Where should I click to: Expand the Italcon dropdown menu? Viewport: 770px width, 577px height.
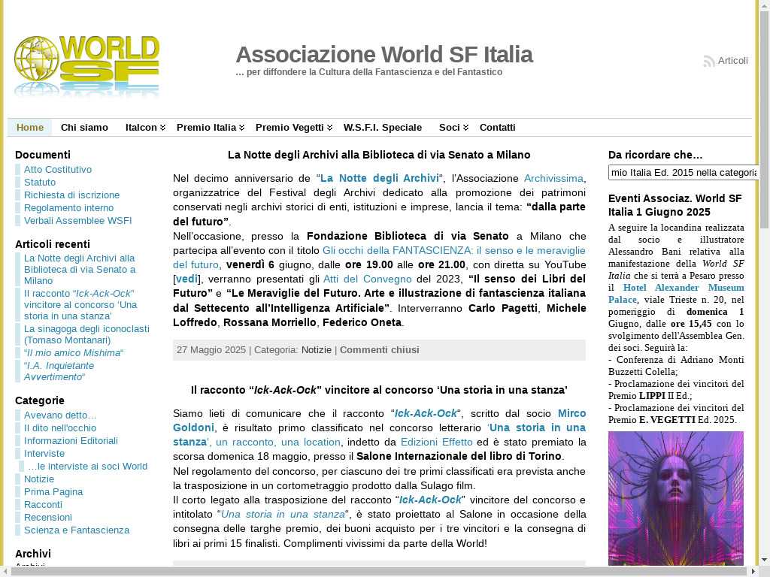145,128
